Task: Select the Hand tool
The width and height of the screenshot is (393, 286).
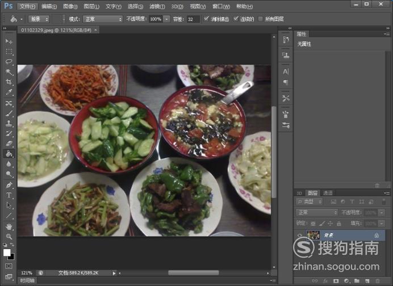Action: click(9, 226)
